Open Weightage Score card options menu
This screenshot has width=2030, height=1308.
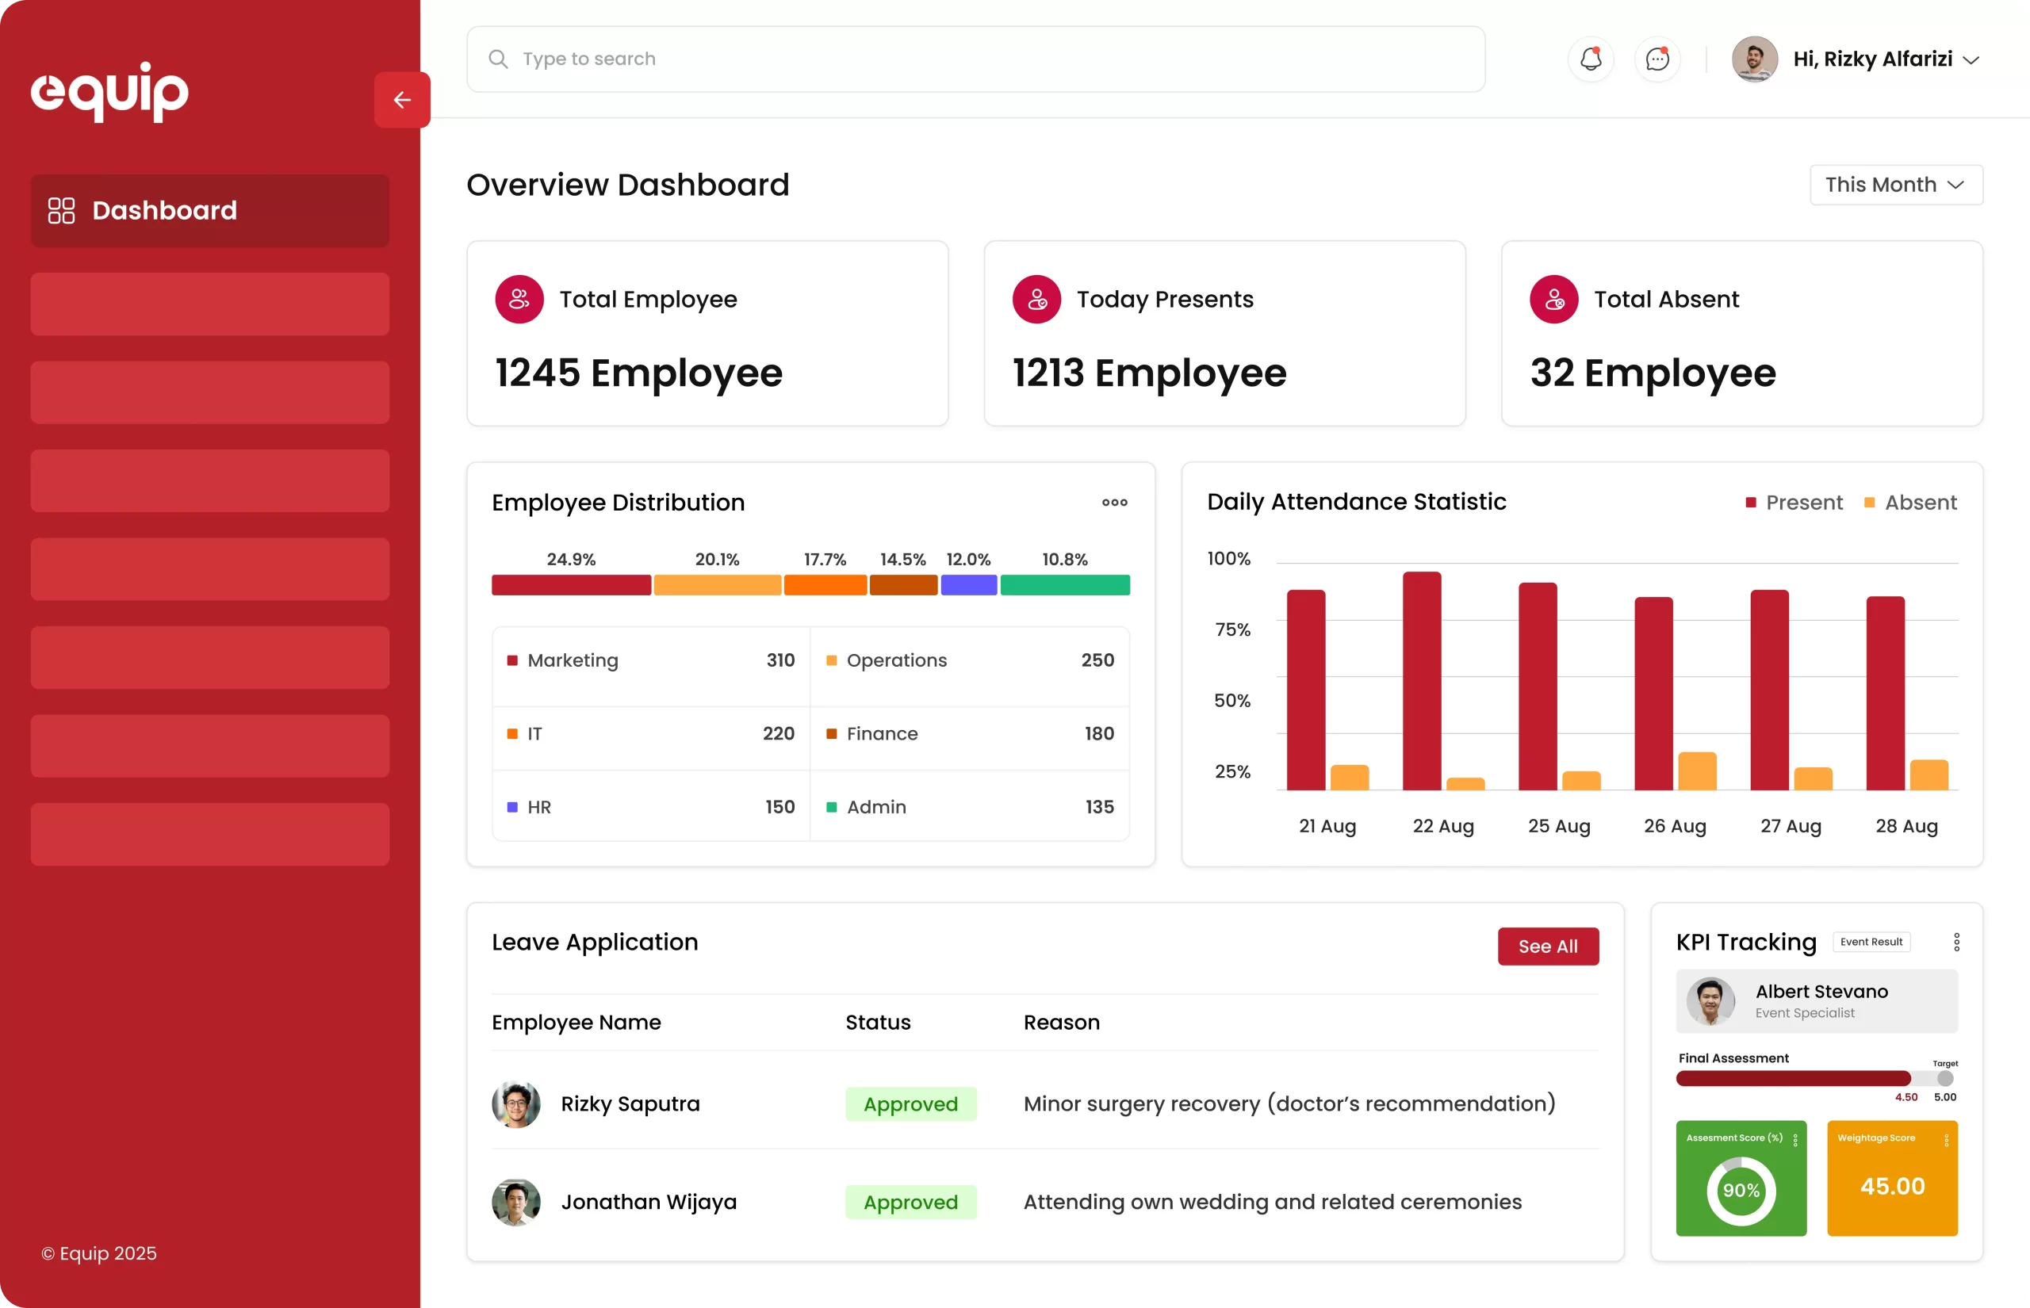click(x=1946, y=1140)
